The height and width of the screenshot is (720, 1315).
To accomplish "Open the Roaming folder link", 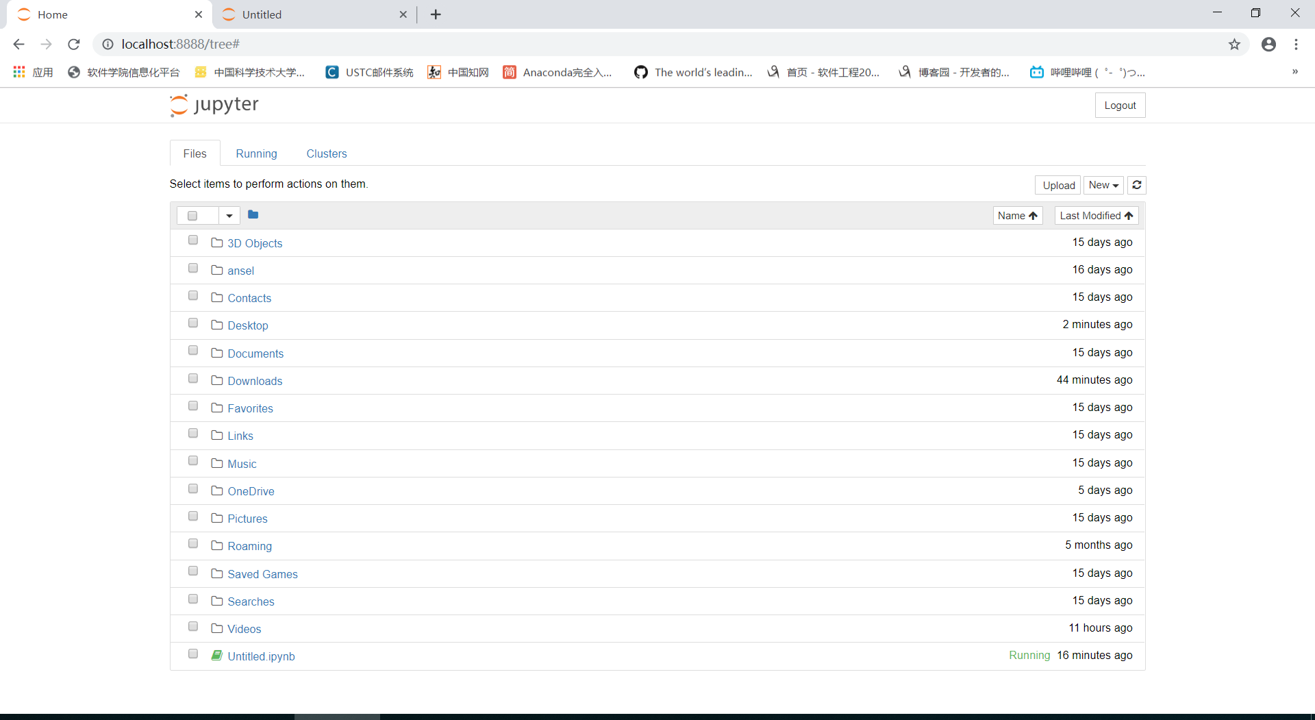I will coord(249,546).
